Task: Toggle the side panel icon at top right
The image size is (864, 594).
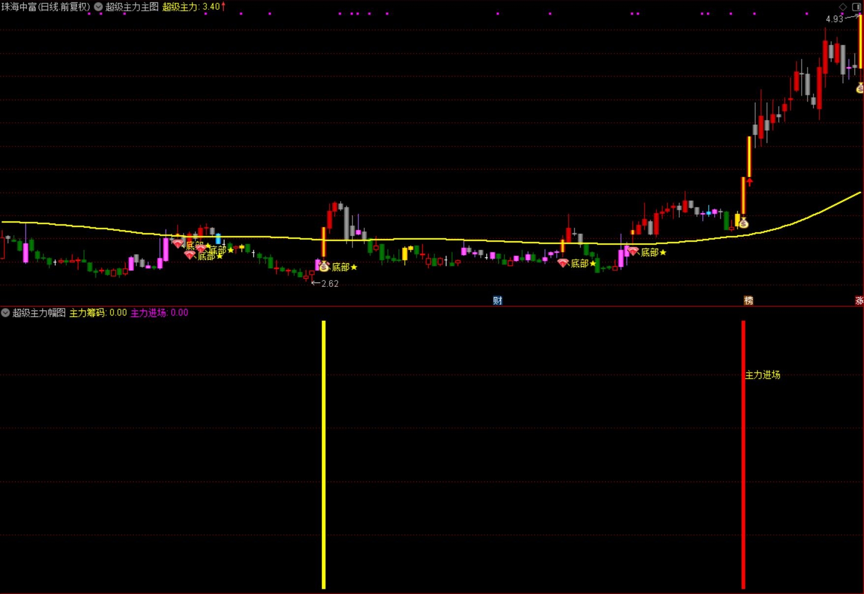Action: [x=856, y=7]
